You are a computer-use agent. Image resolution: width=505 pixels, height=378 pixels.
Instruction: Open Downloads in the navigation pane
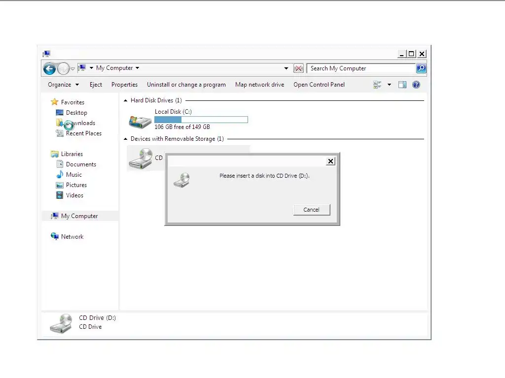(80, 123)
